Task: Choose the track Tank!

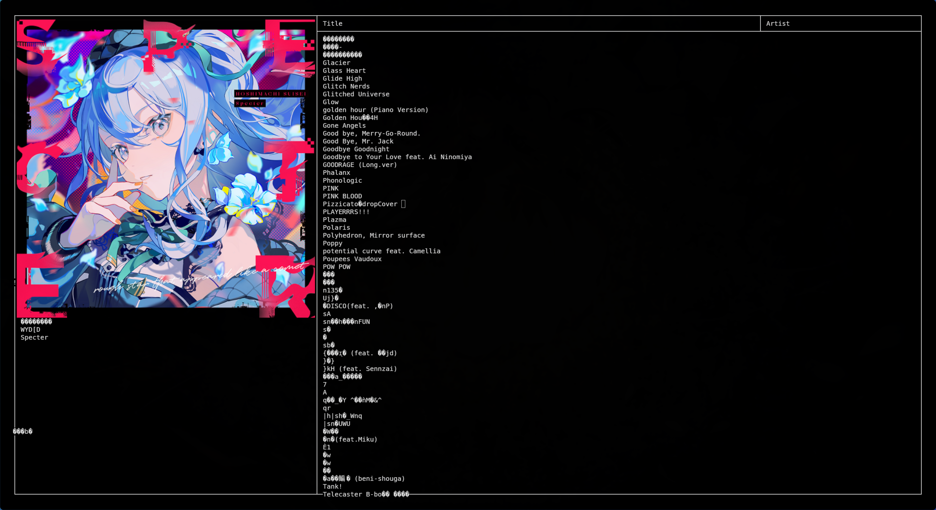Action: click(333, 487)
